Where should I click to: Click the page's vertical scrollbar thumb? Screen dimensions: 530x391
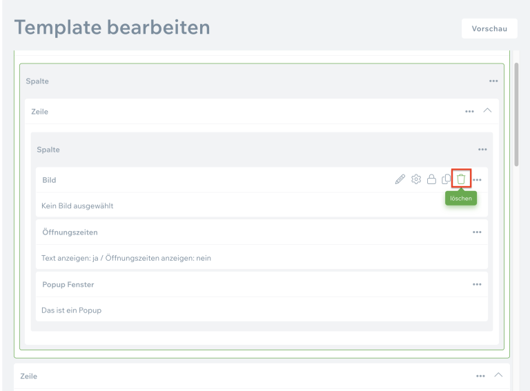click(517, 110)
